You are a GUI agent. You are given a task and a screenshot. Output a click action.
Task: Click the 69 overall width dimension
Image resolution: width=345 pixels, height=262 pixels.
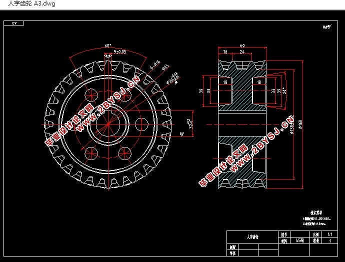click(242, 45)
